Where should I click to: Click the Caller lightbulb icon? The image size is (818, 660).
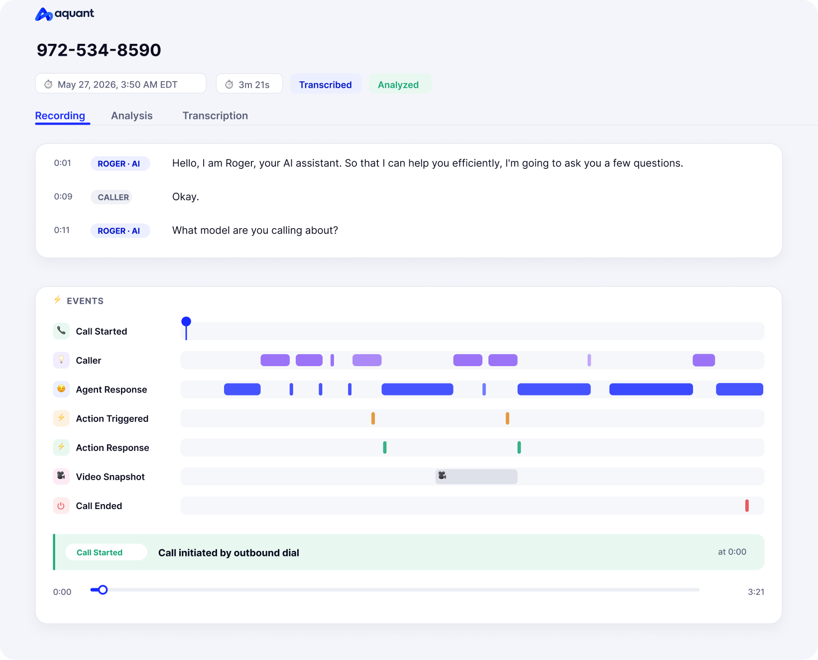[x=61, y=360]
